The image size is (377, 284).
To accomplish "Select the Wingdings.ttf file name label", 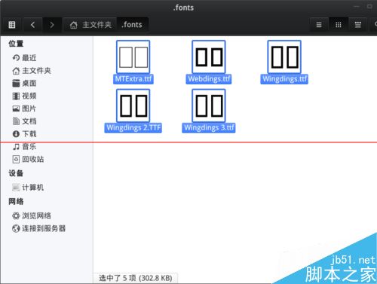I will (284, 79).
